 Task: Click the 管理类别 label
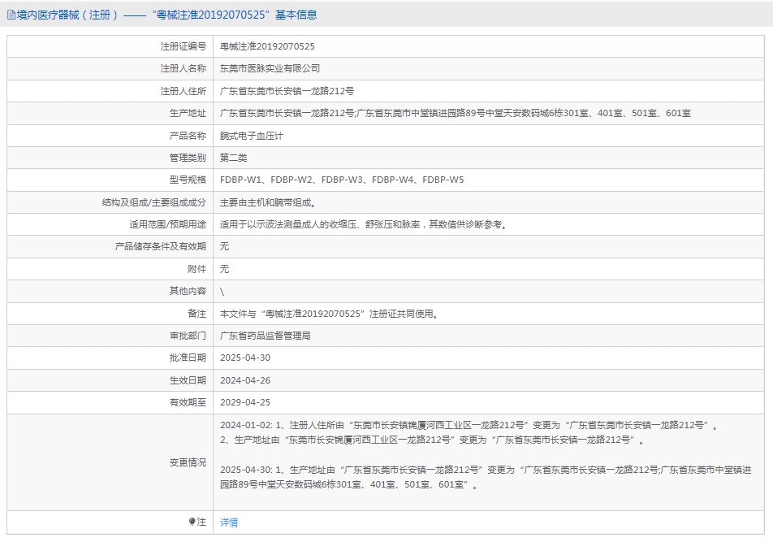click(x=188, y=158)
